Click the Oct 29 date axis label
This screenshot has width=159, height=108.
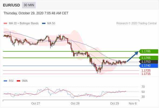[115, 103]
